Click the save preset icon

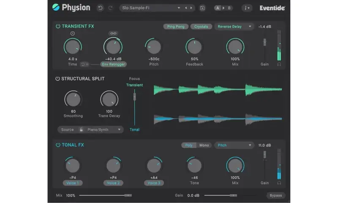click(202, 8)
